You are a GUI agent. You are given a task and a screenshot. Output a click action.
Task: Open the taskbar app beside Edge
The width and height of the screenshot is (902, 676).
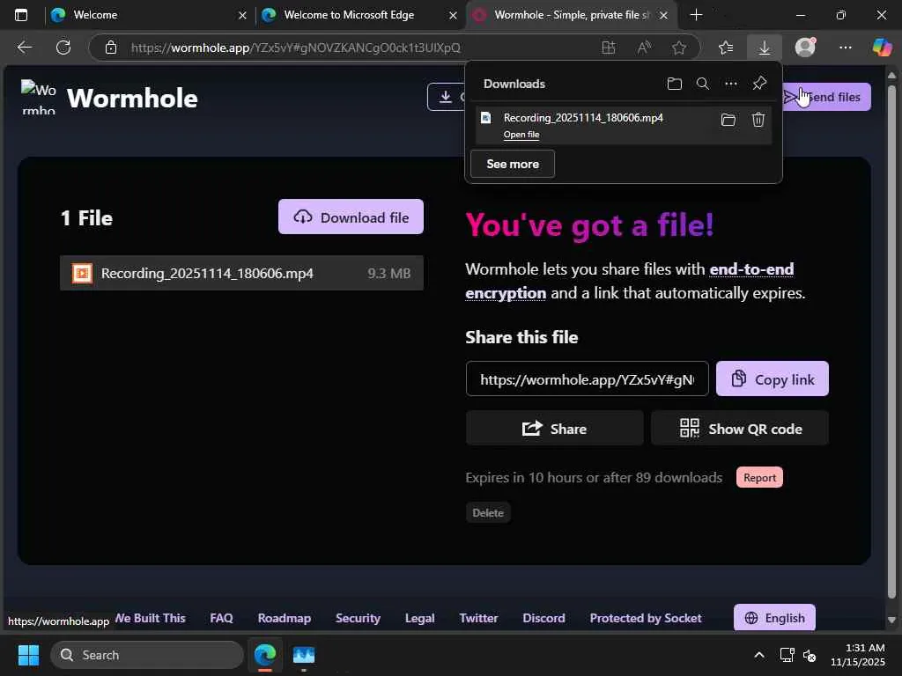tap(304, 655)
